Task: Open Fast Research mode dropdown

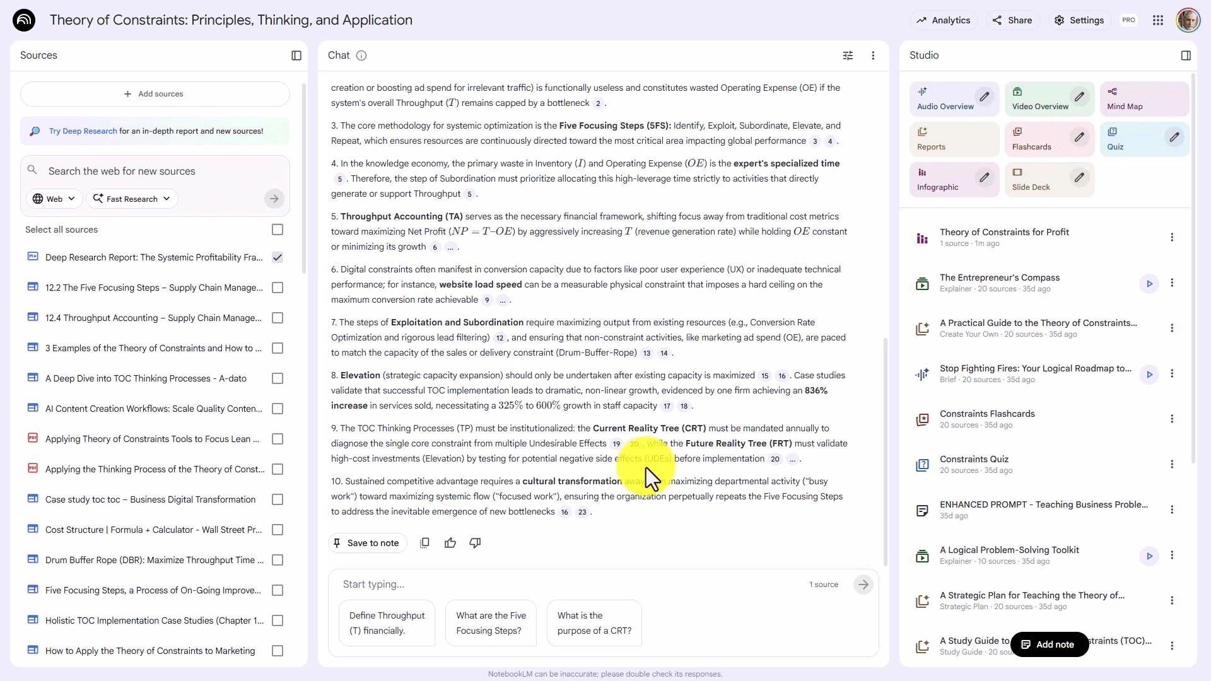Action: tap(132, 199)
